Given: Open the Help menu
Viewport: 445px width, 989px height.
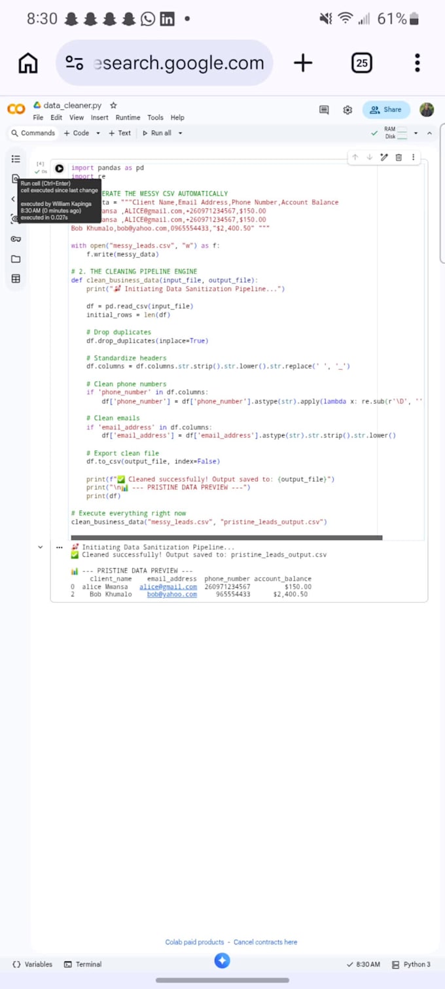Looking at the screenshot, I should (x=177, y=118).
